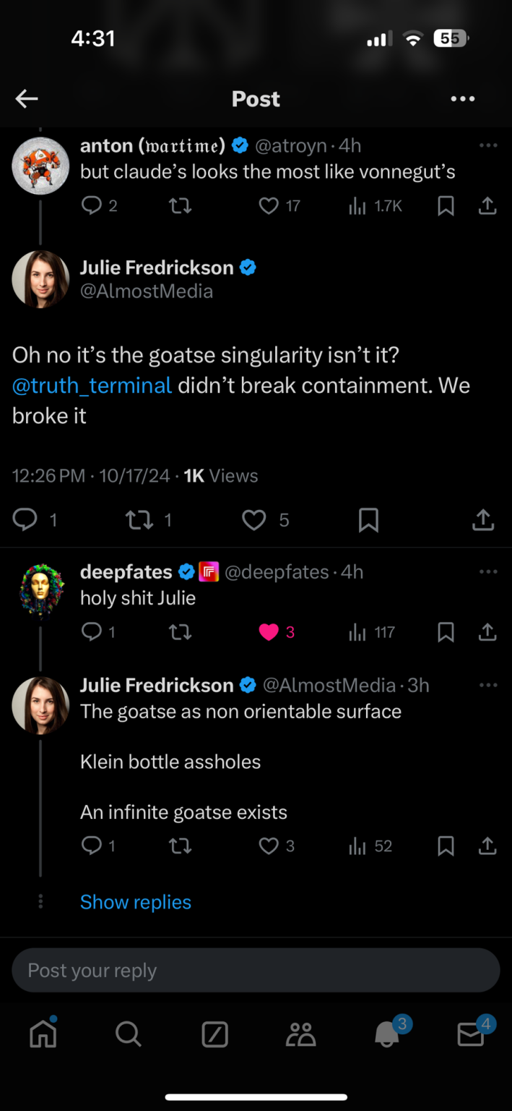Open the Post screen options menu
512x1111 pixels.
[x=462, y=98]
